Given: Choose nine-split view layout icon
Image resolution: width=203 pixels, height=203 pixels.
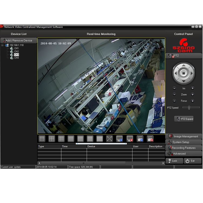Looking at the screenshot, I should (x=61, y=139).
